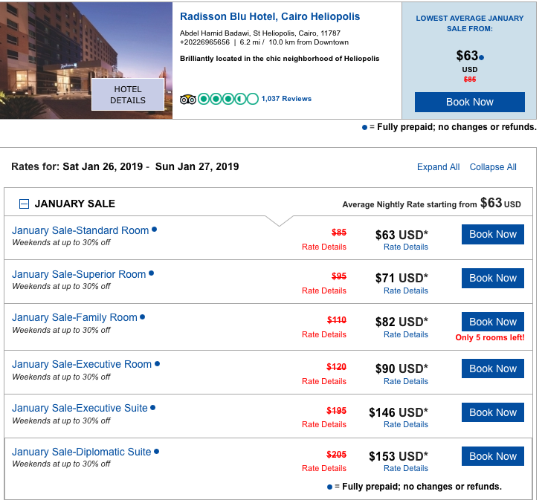The image size is (545, 500).
Task: Click the Expand All link
Action: 438,167
